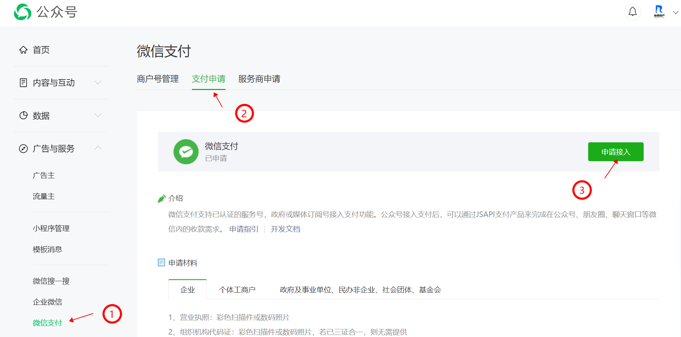Click the 微信支付 page heading
Image resolution: width=681 pixels, height=337 pixels.
click(x=164, y=51)
